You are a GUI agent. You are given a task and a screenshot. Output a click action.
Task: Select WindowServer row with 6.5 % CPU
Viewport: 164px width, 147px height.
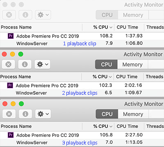82,93
